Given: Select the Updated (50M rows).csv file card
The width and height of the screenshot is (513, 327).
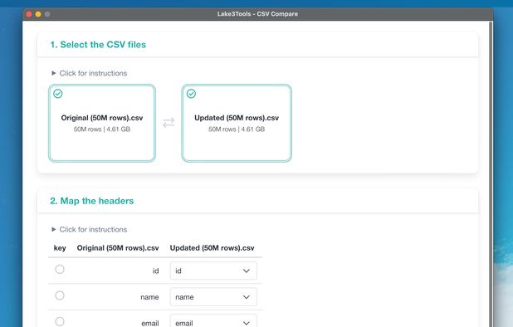Looking at the screenshot, I should tap(237, 123).
